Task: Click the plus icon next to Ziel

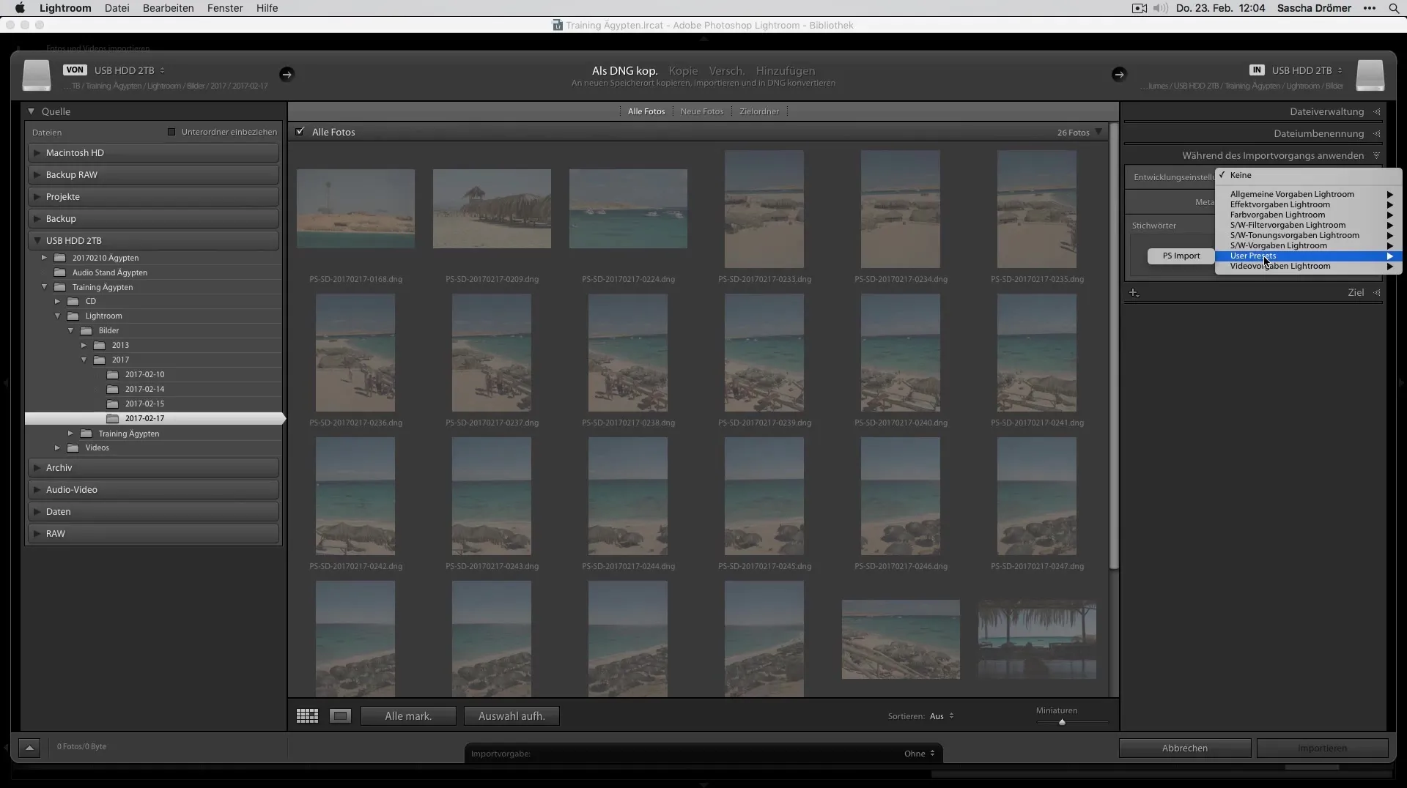Action: 1134,293
